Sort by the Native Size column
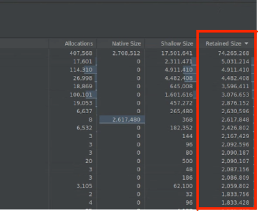This screenshot has height=211, width=258. point(126,44)
